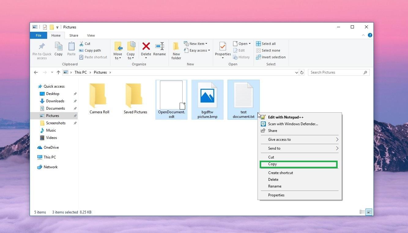Switch to details view icon
The width and height of the screenshot is (408, 233).
point(362,212)
